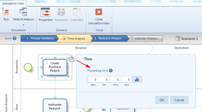The height and width of the screenshot is (112, 202).
Task: Go to Resource Analysis level
Action: 109,38
